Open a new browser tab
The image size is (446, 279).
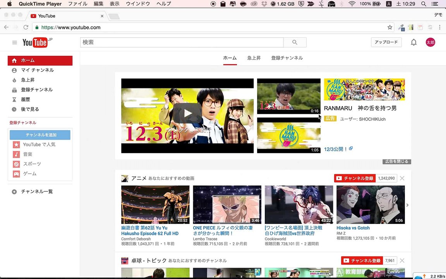pos(114,17)
